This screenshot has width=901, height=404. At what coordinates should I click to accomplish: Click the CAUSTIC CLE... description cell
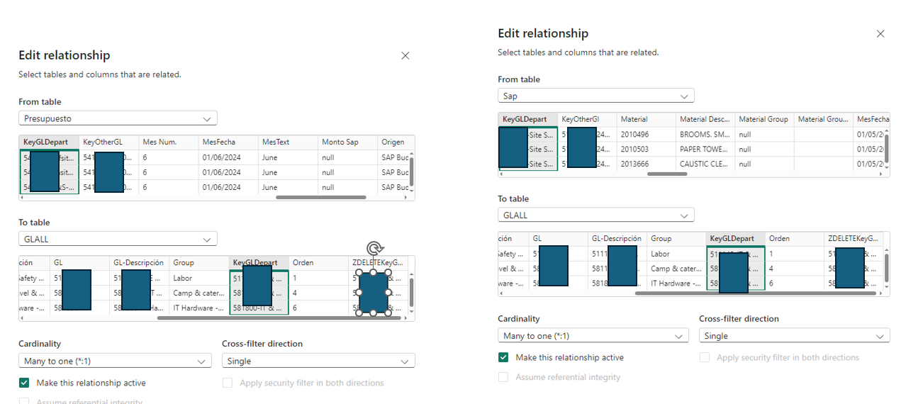[705, 164]
